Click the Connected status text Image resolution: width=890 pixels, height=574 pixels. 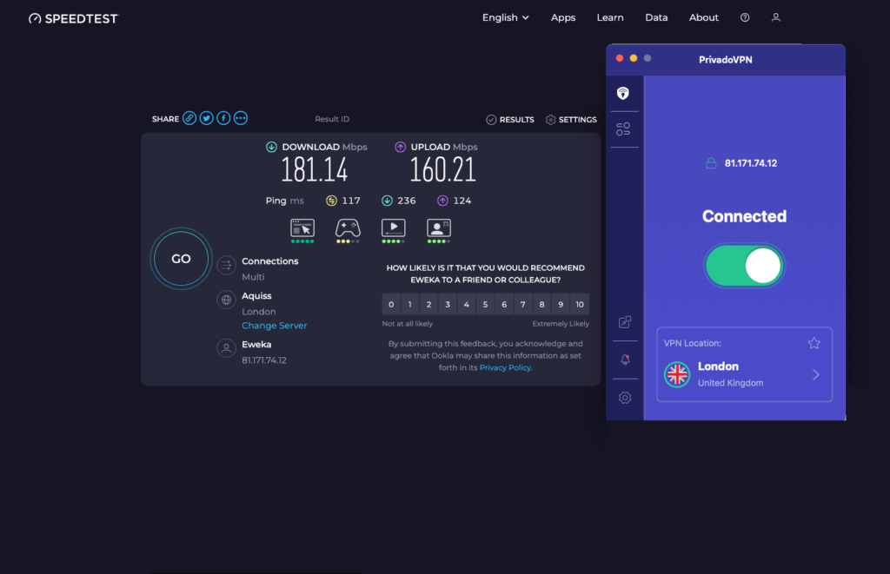[x=744, y=216]
